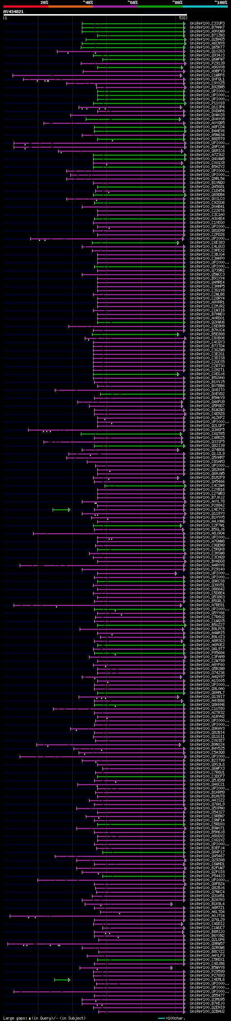Open hit UniRef100_Q3AGF5
The width and height of the screenshot is (231, 1021).
(x=207, y=430)
